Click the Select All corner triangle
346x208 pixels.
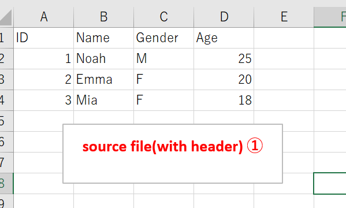[x=6, y=17]
